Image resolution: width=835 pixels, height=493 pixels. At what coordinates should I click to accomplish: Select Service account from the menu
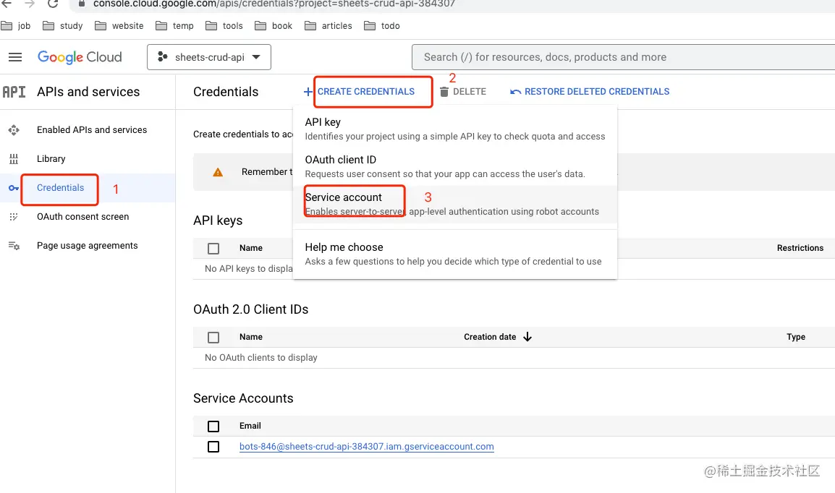(344, 197)
